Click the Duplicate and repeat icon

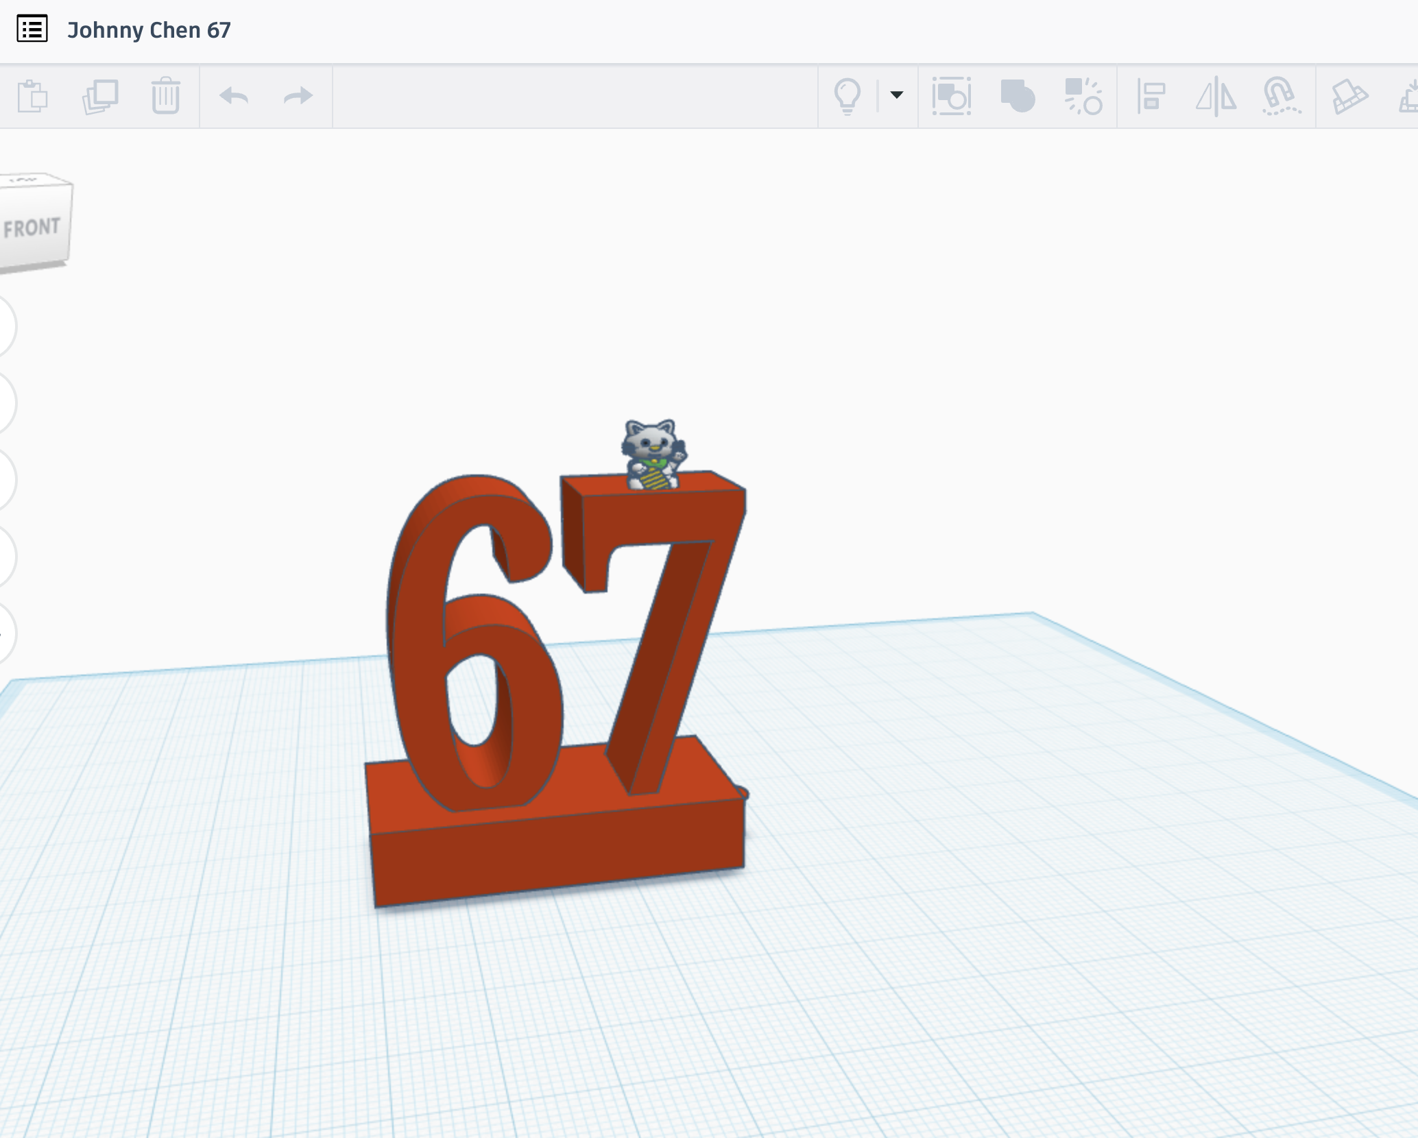(x=100, y=96)
